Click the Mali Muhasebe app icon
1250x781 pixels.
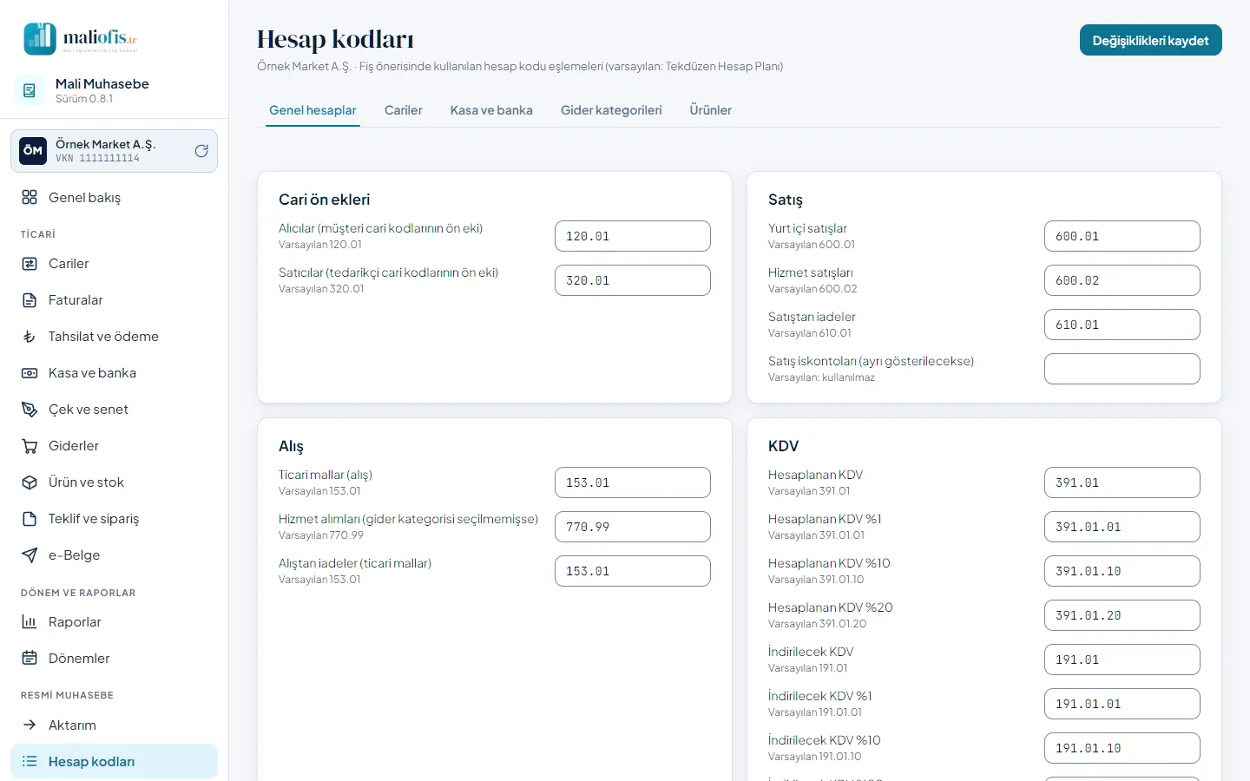click(x=30, y=90)
